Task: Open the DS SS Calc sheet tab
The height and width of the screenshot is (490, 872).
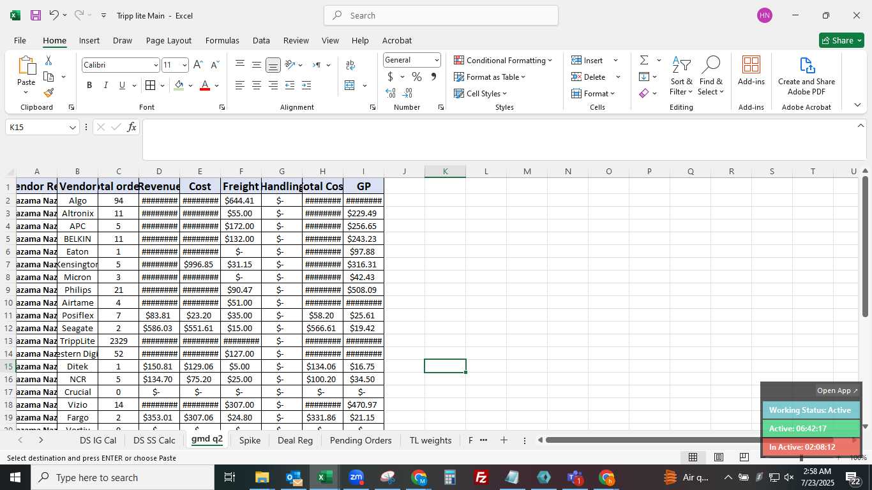Action: point(154,440)
